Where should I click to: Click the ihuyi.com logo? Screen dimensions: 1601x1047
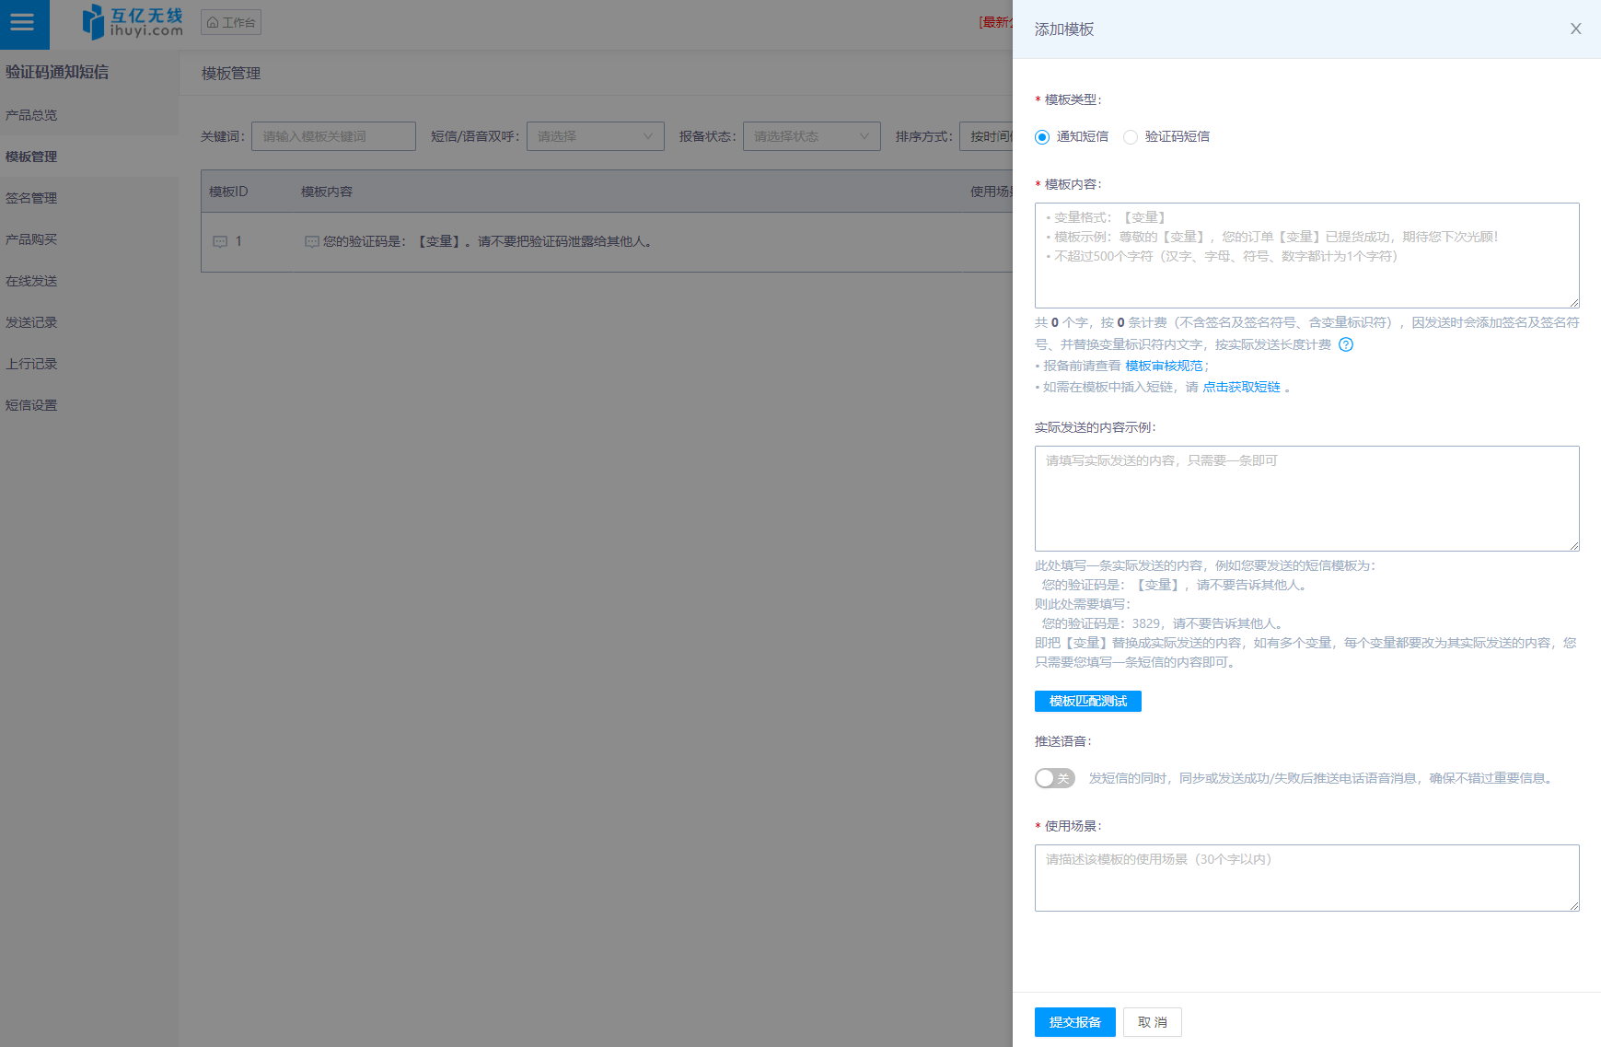point(133,22)
